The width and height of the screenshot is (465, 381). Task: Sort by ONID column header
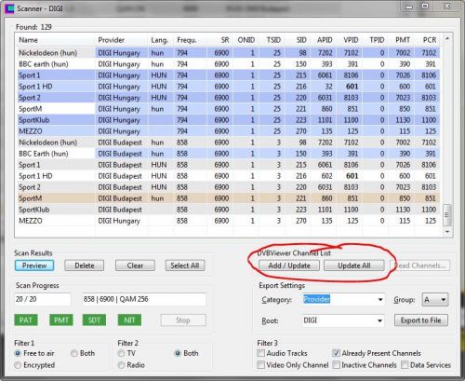(x=246, y=40)
